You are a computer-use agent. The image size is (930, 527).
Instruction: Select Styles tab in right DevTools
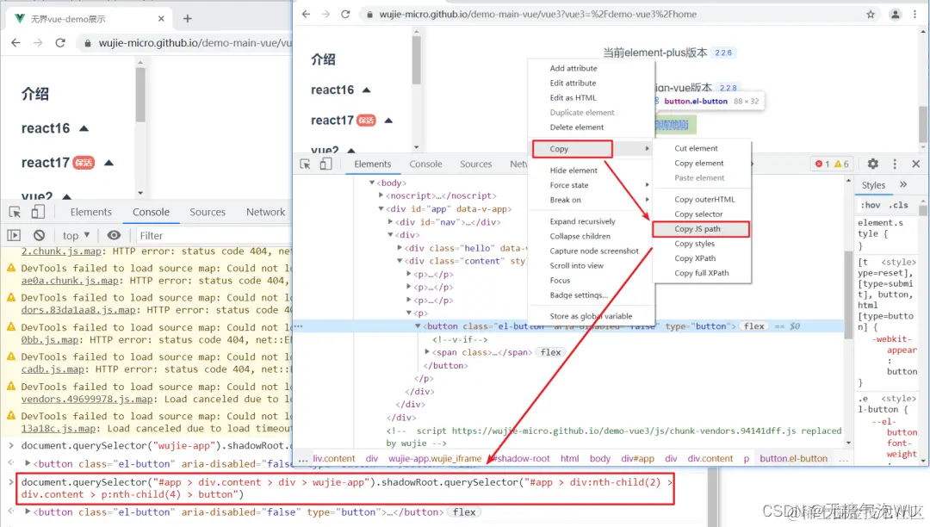click(x=873, y=185)
